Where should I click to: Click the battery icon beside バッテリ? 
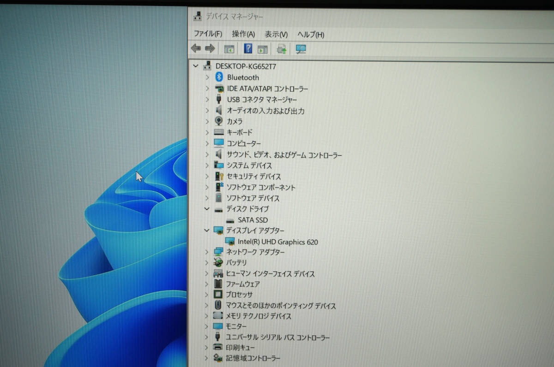(x=218, y=262)
